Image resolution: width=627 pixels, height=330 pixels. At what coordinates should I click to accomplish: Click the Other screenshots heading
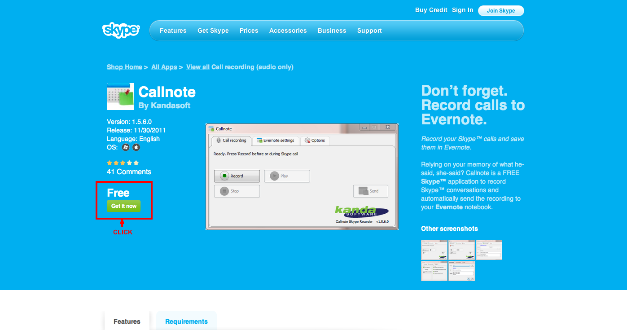(449, 229)
